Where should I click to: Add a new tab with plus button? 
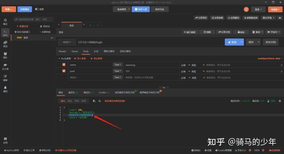tap(90, 25)
